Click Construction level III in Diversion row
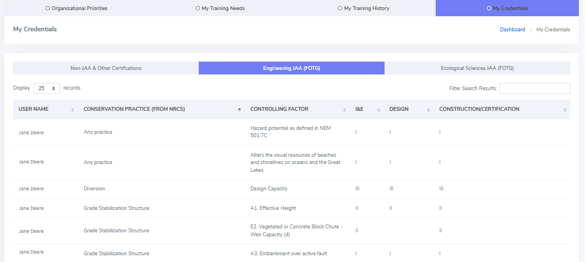The width and height of the screenshot is (585, 262). tap(441, 189)
